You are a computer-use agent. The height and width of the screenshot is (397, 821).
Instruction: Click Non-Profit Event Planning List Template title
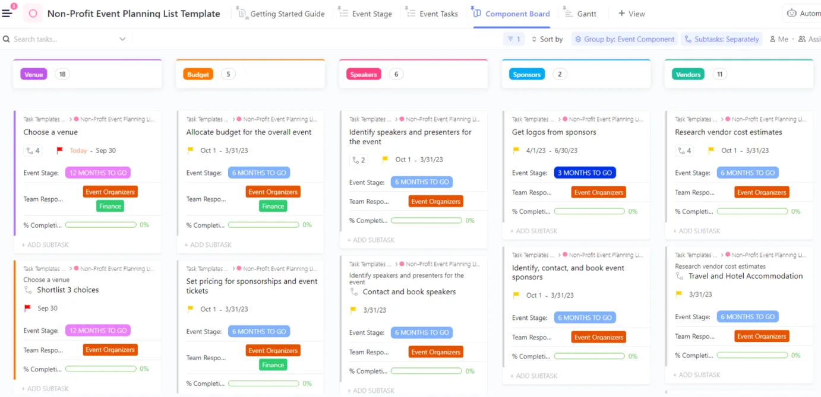[x=134, y=13]
